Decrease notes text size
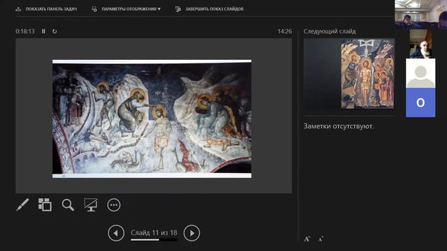 (321, 239)
